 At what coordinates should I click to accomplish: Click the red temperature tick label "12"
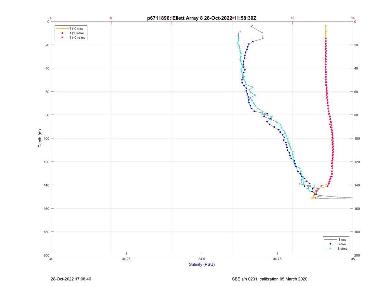(292, 18)
